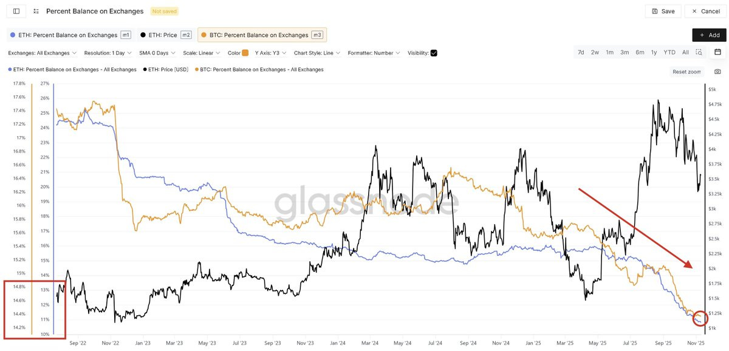729x351 pixels.
Task: Click the Add button
Action: (709, 35)
